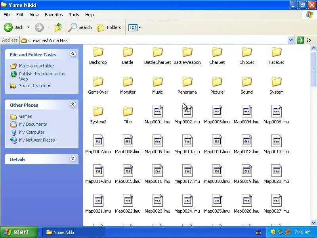The height and width of the screenshot is (238, 317).
Task: Select the Panorama folder
Action: tap(187, 85)
